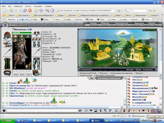Click the eraser clear-chat icon
Image resolution: width=164 pixels, height=123 pixels.
click(x=86, y=110)
